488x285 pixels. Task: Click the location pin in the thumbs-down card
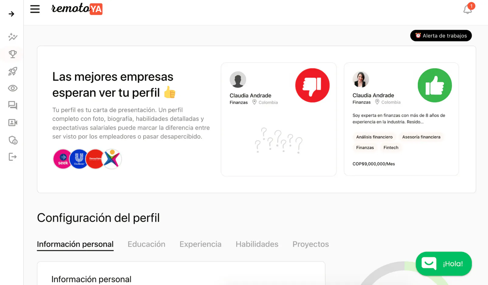point(254,102)
